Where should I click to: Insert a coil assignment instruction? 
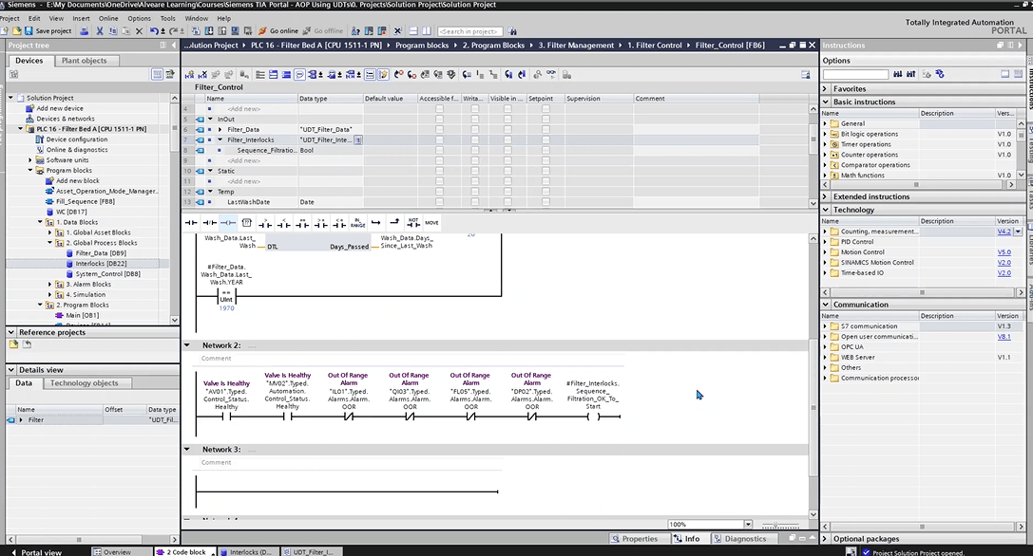click(x=226, y=222)
